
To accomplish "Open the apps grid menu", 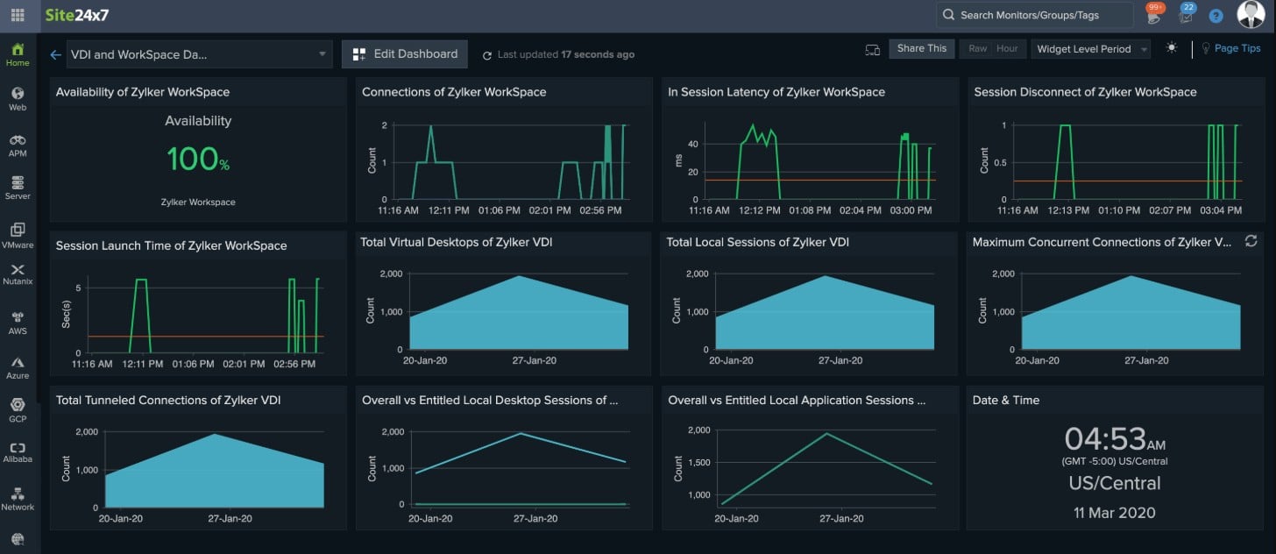I will click(18, 15).
